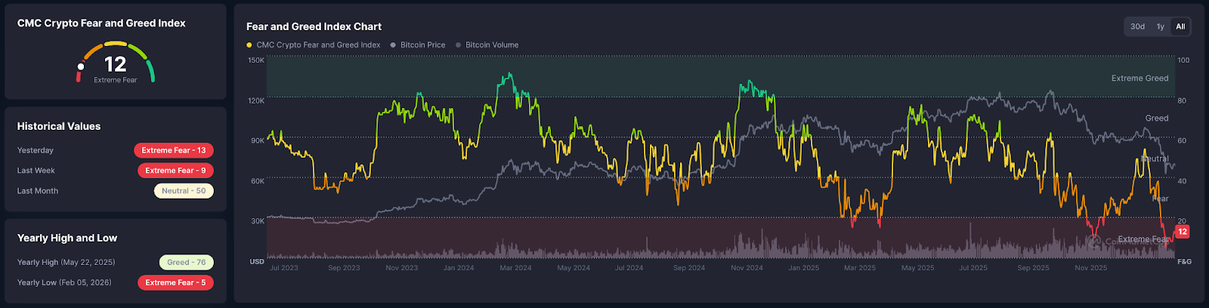Screen dimensions: 1209x308
Task: Click the red 12 current value marker
Action: pos(1183,232)
